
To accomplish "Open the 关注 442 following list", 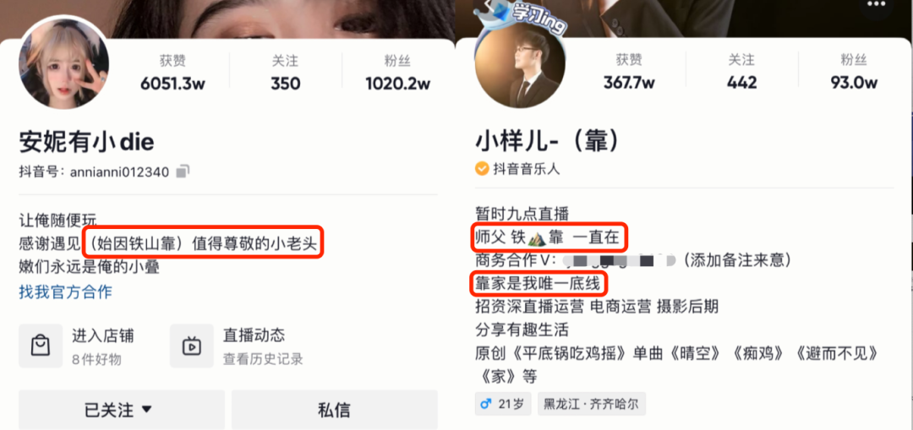I will coord(742,73).
